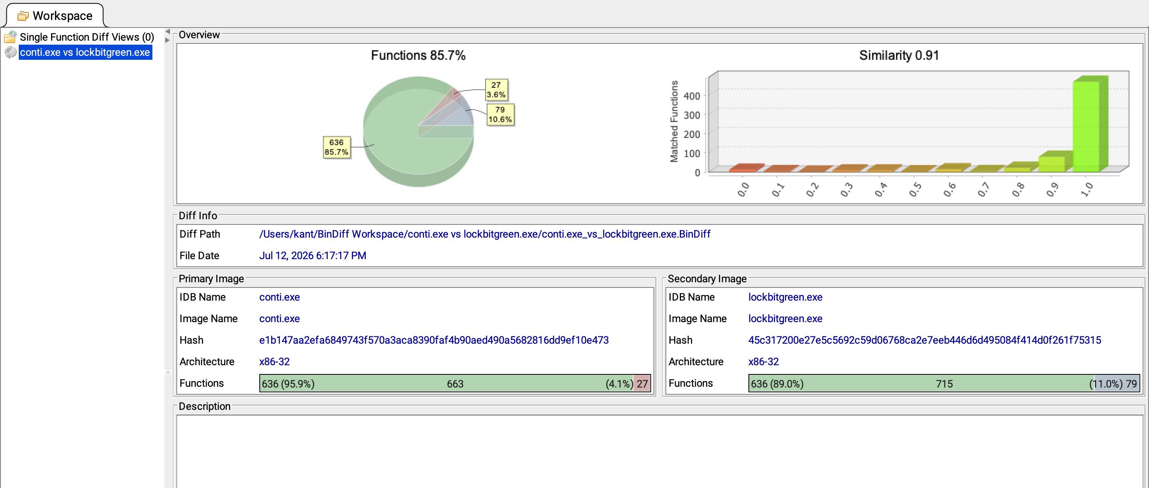This screenshot has width=1149, height=488.
Task: Click secondary Functions bar showing 715
Action: pos(944,383)
